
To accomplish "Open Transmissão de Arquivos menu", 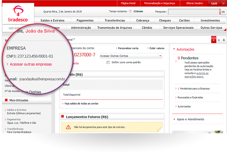I will [115, 28].
